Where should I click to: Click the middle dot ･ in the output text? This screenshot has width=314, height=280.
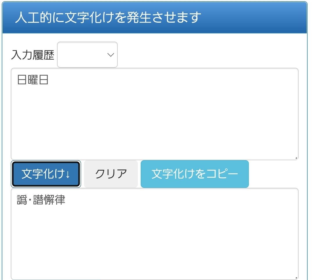29,200
